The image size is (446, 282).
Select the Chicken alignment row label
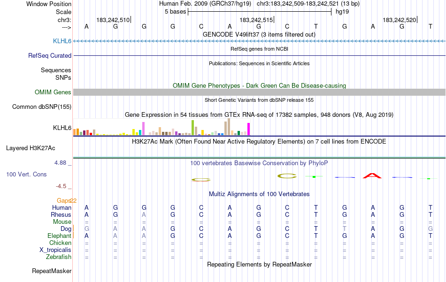pyautogui.click(x=60, y=243)
